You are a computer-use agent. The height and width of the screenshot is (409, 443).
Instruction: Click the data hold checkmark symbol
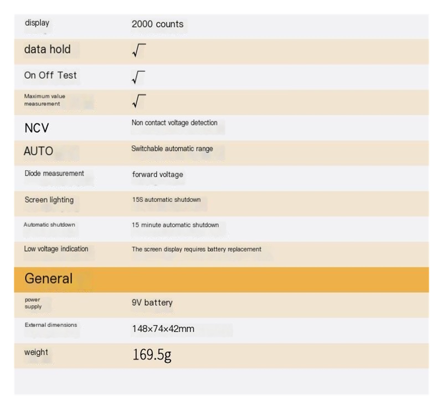(139, 50)
